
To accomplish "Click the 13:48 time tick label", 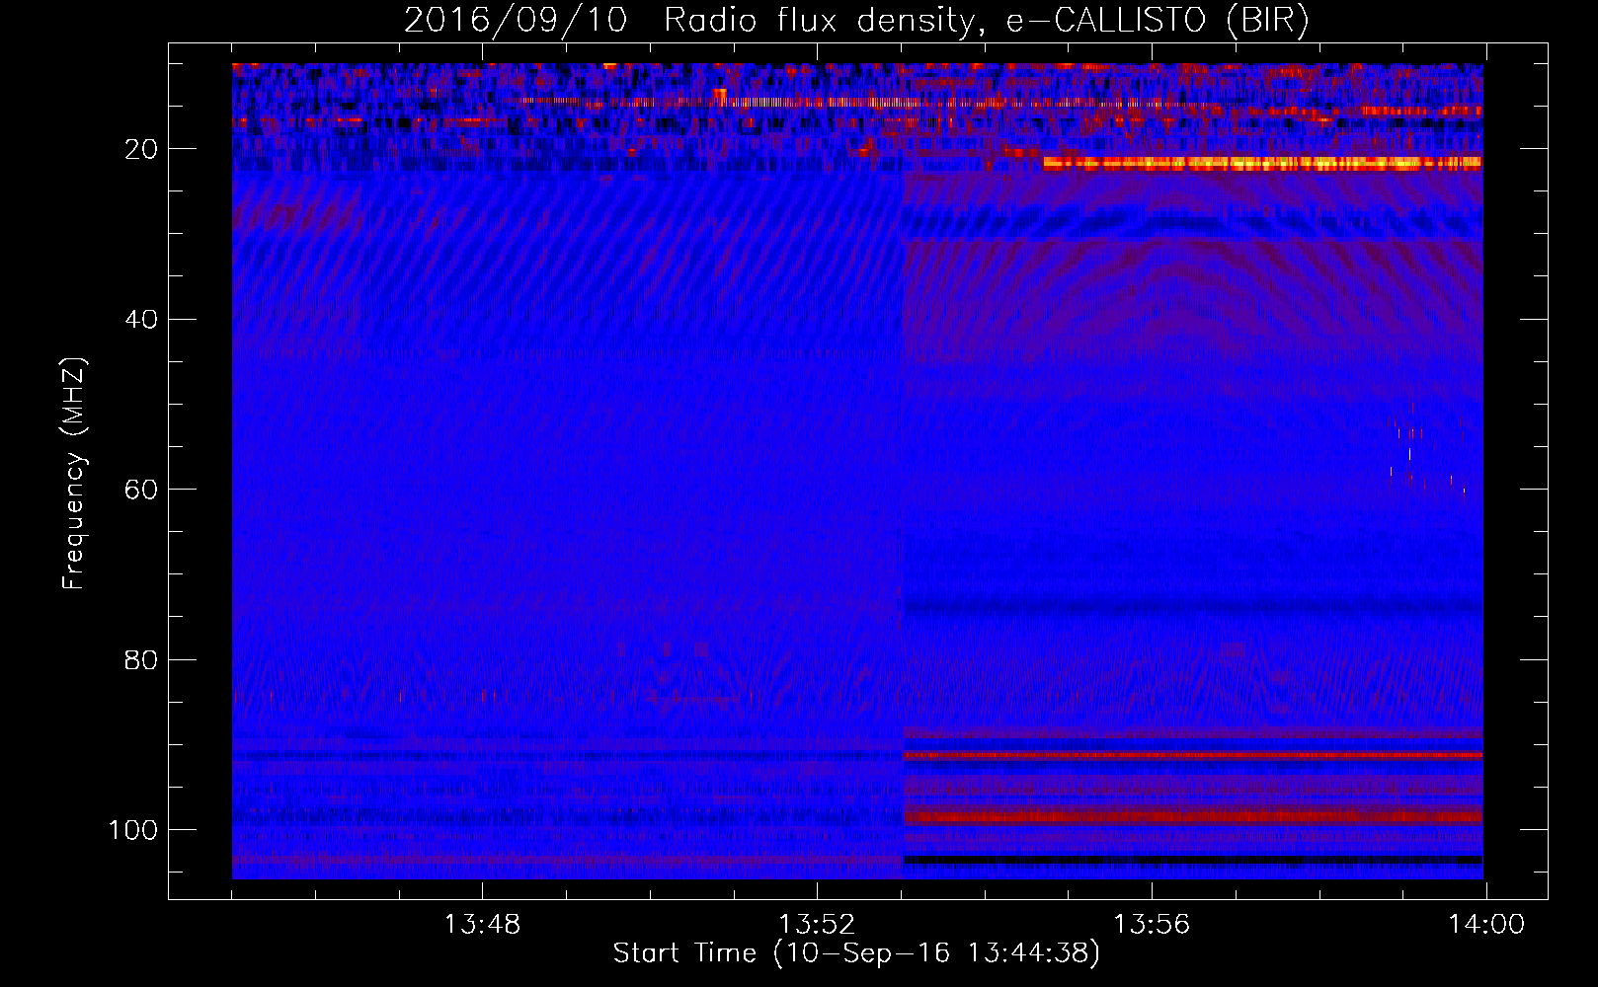I will click(482, 925).
